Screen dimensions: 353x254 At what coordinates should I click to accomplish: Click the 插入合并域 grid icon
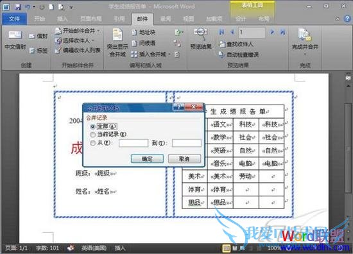click(134, 55)
